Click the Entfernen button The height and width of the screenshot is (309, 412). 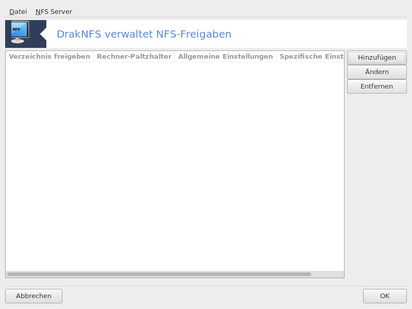pos(377,87)
